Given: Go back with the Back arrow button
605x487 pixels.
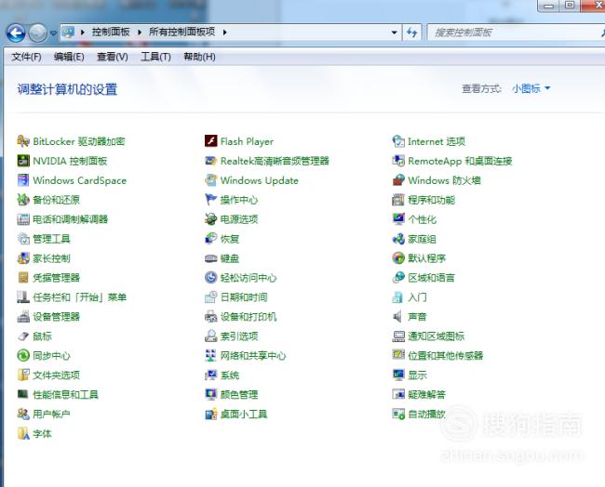Looking at the screenshot, I should (x=16, y=33).
